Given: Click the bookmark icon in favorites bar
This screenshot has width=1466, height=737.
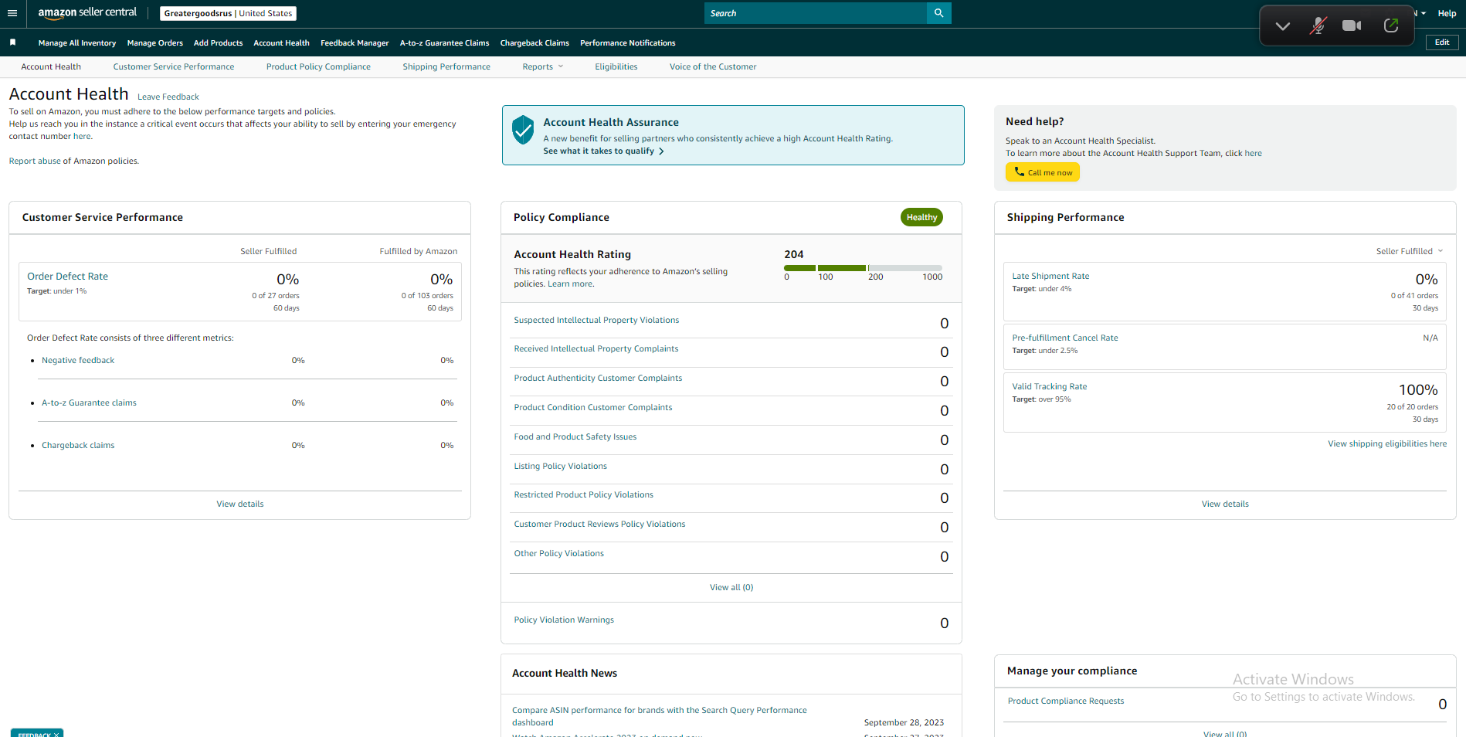Looking at the screenshot, I should (12, 42).
